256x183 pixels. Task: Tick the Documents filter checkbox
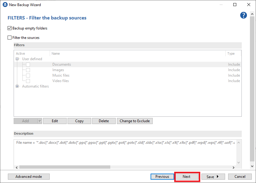[28, 64]
